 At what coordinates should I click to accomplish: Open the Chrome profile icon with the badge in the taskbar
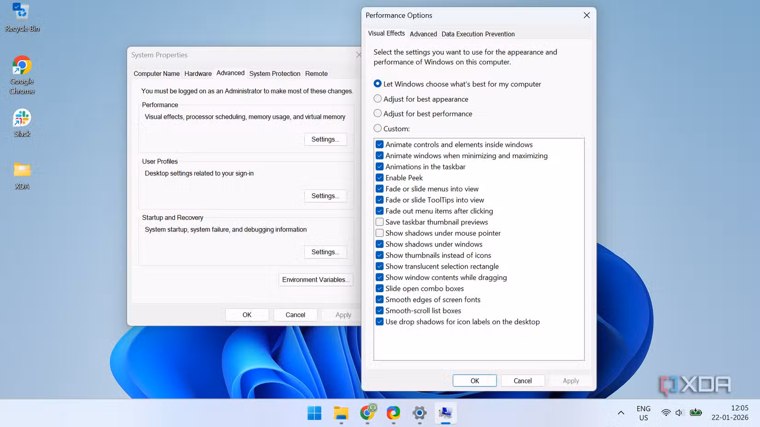[368, 413]
